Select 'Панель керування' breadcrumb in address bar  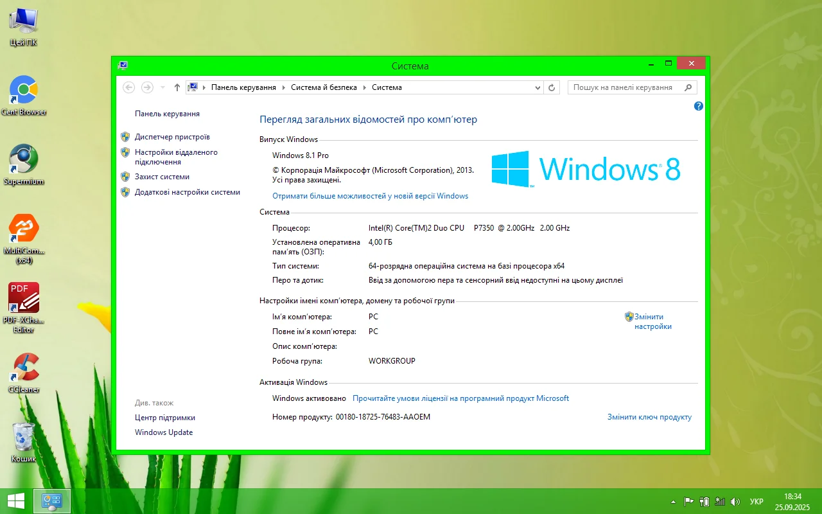tap(243, 87)
